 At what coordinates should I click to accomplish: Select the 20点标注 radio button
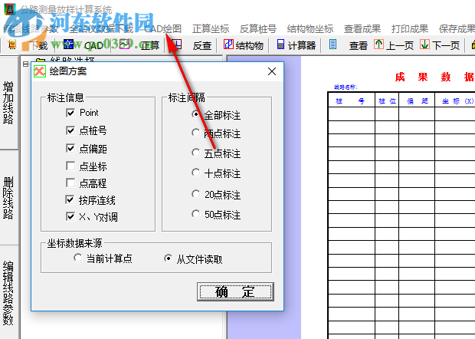[x=195, y=194]
